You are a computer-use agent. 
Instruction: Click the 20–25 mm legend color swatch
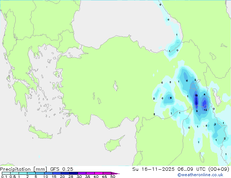coord(65,173)
